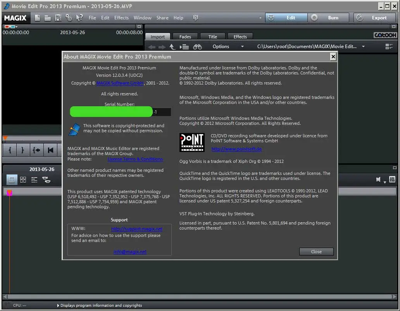The height and width of the screenshot is (311, 400).
Task: Open the File menu
Action: pos(92,18)
